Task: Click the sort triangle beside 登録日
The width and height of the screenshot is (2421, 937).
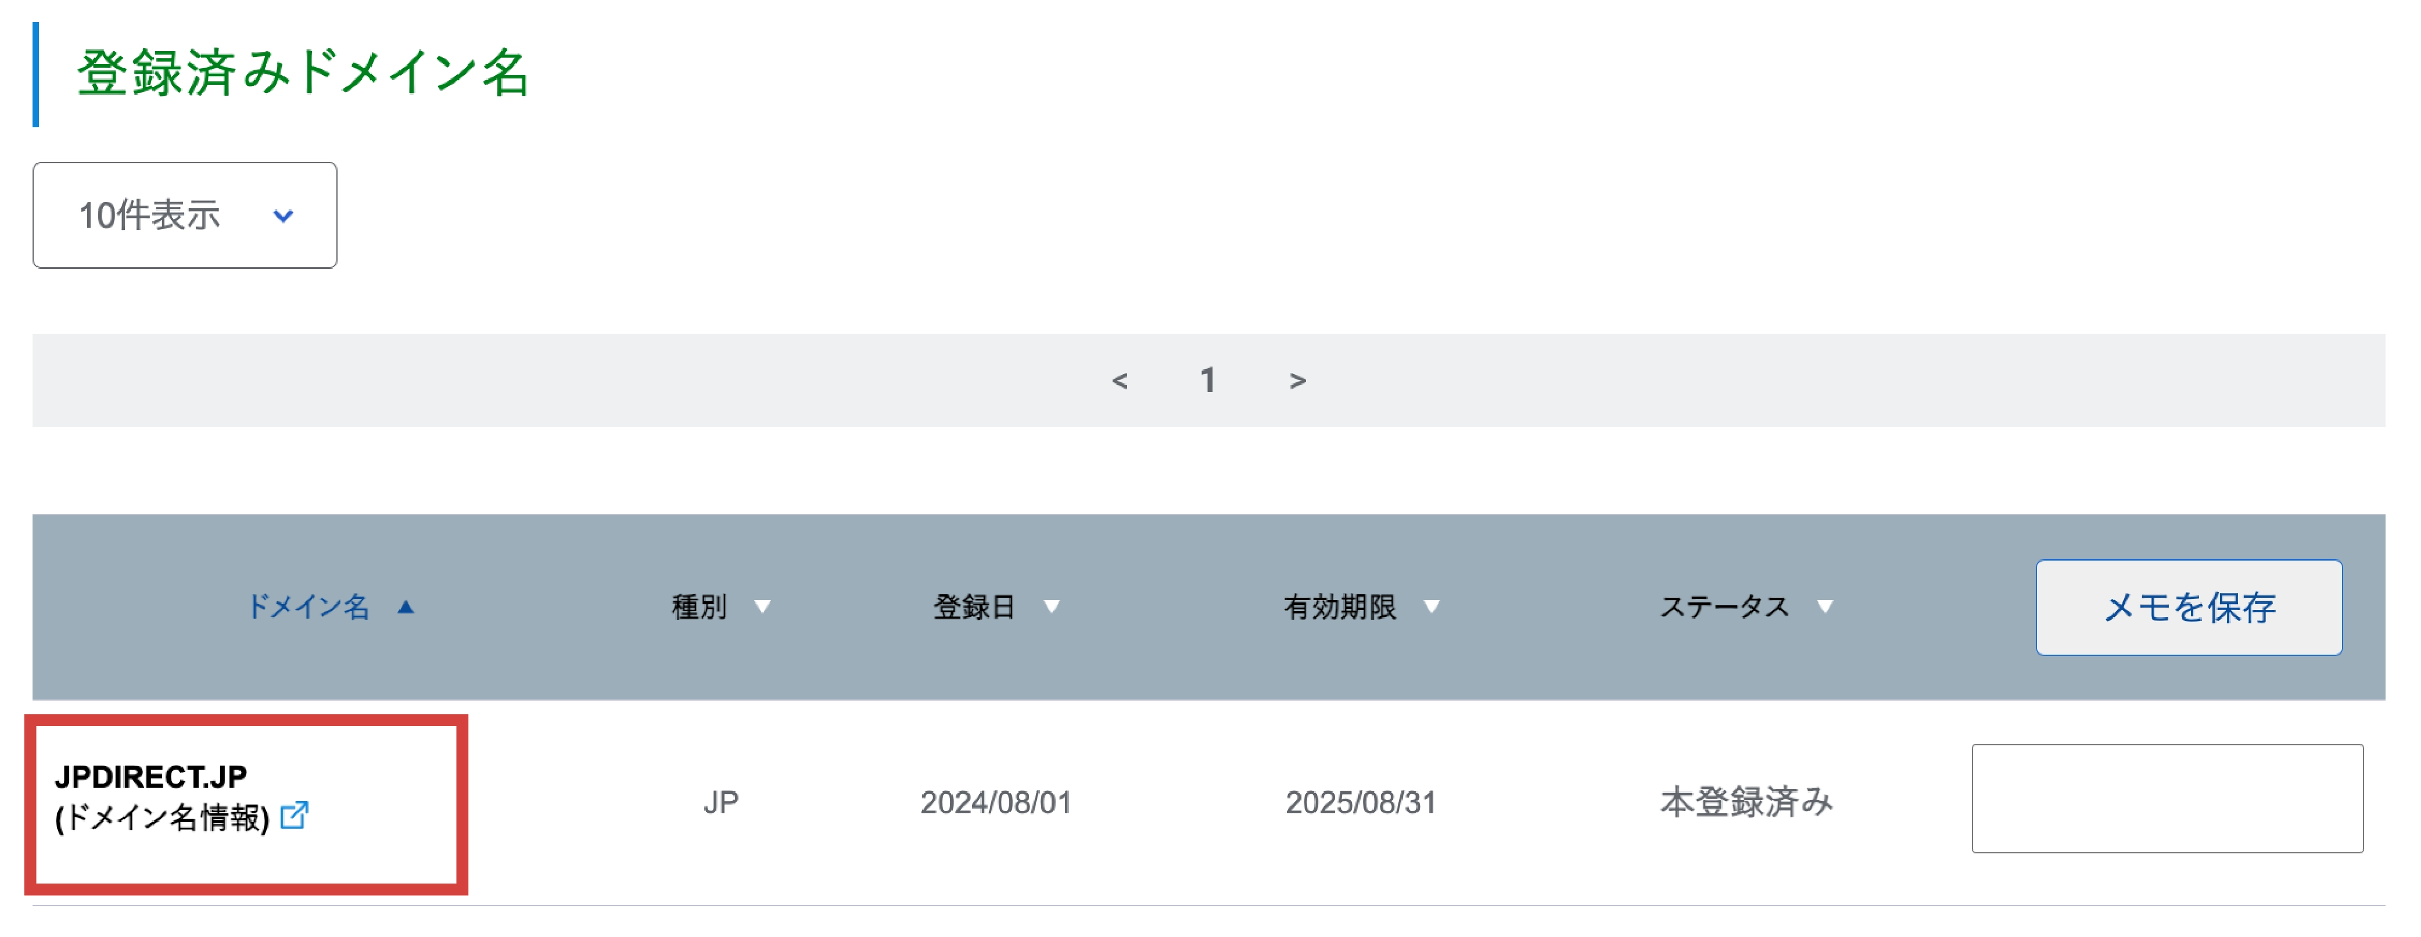Action: pos(1052,607)
